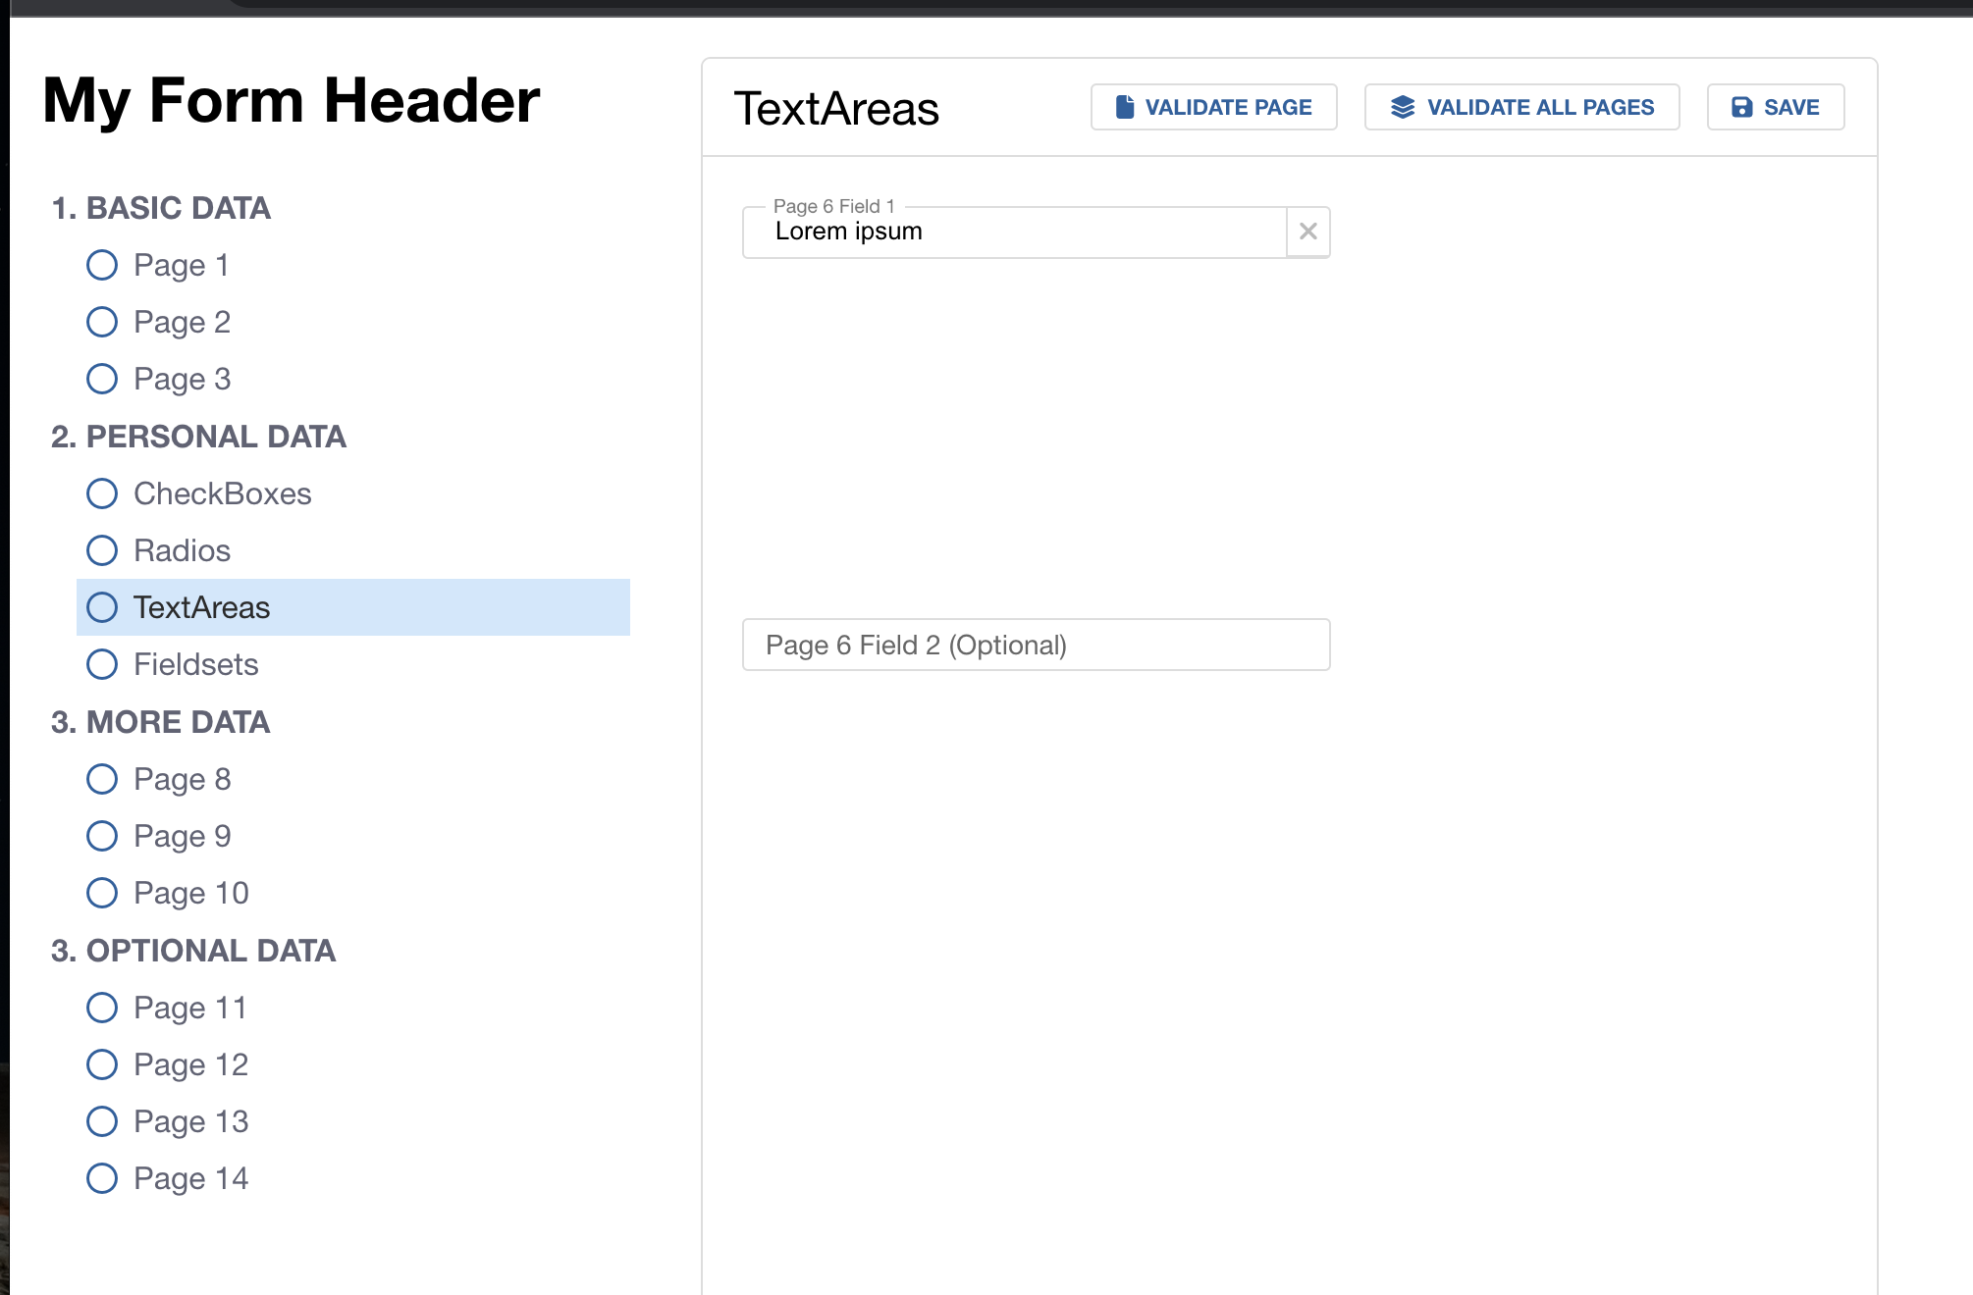Click the Validate Page button label
Image resolution: width=1973 pixels, height=1295 pixels.
[x=1228, y=107]
